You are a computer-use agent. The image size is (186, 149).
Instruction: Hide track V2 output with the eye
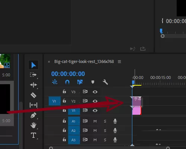pyautogui.click(x=95, y=101)
